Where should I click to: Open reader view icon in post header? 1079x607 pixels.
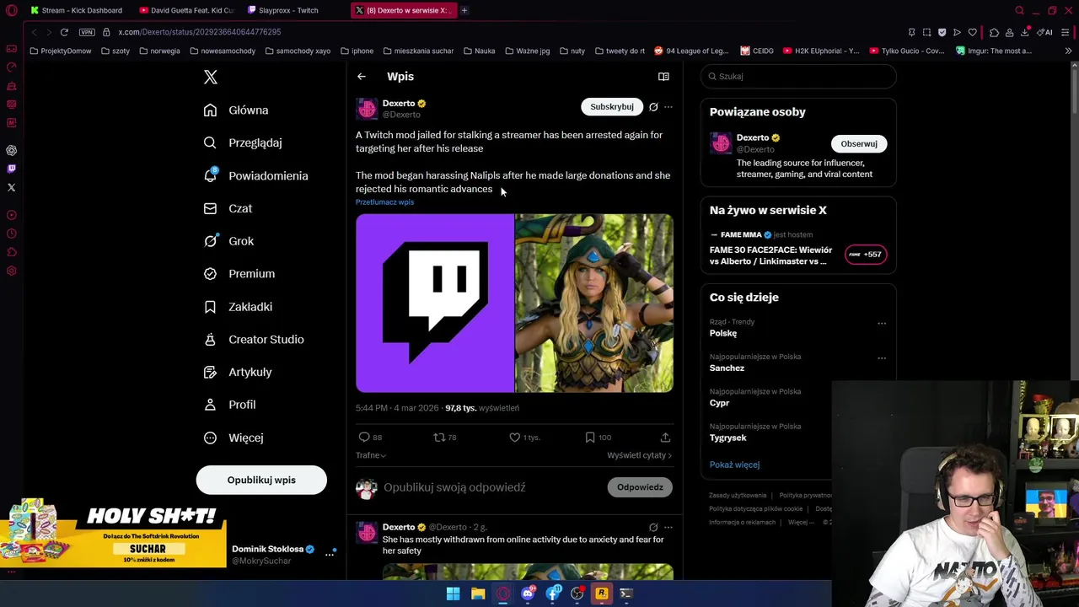(663, 77)
